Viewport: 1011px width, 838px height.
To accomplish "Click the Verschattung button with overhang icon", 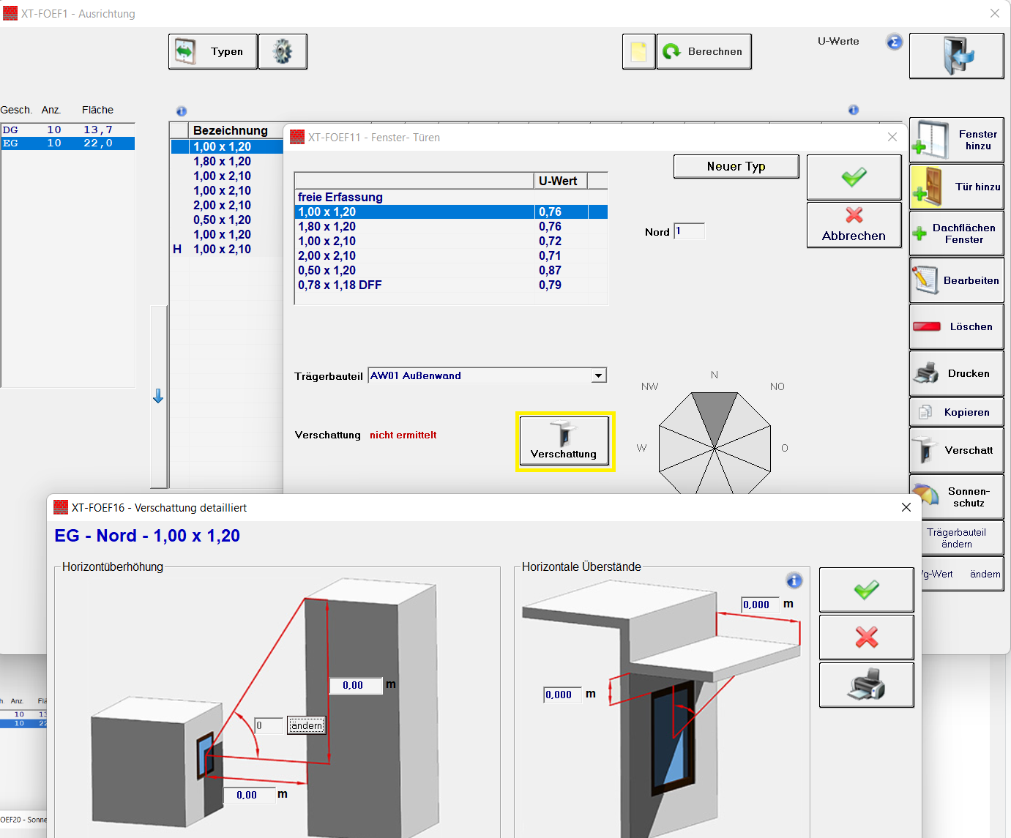I will (564, 441).
